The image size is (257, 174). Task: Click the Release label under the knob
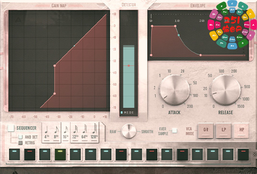(x=225, y=113)
